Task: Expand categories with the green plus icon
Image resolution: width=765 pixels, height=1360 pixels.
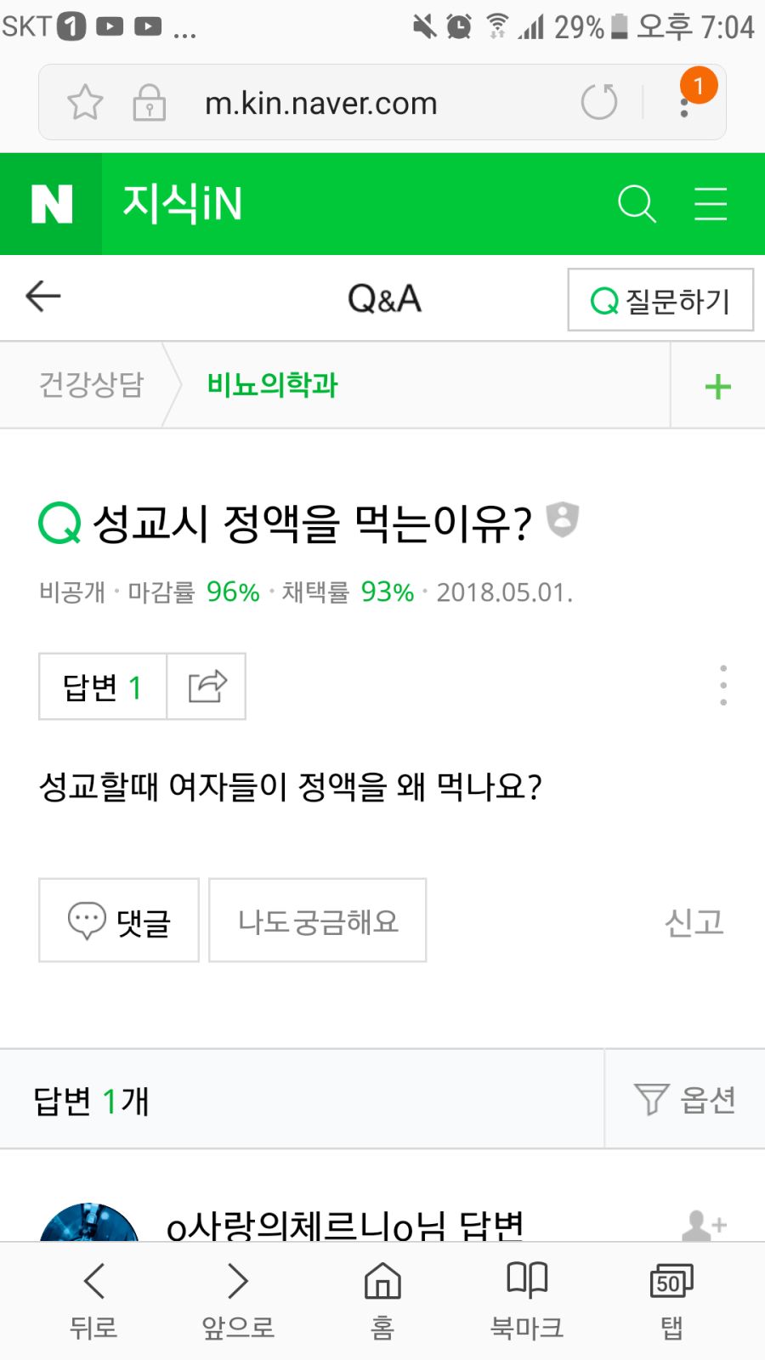Action: coord(718,387)
